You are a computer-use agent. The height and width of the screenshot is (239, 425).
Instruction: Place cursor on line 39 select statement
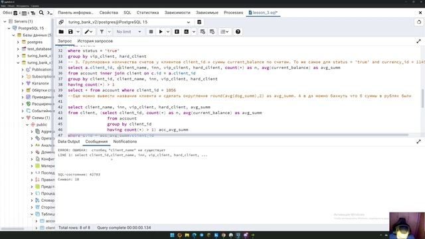(x=122, y=90)
